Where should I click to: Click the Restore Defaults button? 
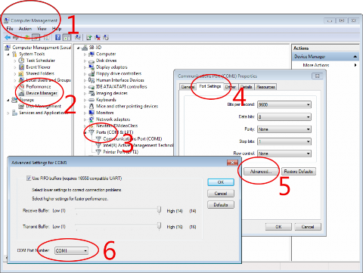point(299,172)
